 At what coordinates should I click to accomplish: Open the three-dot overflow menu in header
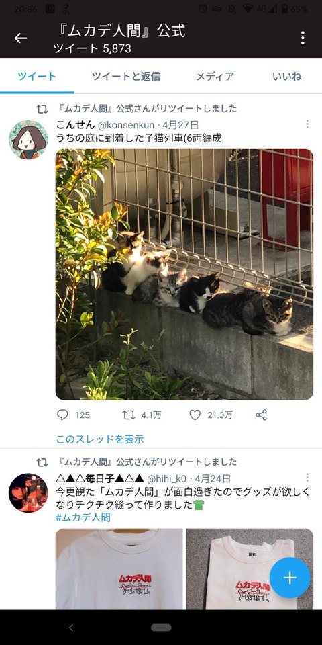[303, 38]
